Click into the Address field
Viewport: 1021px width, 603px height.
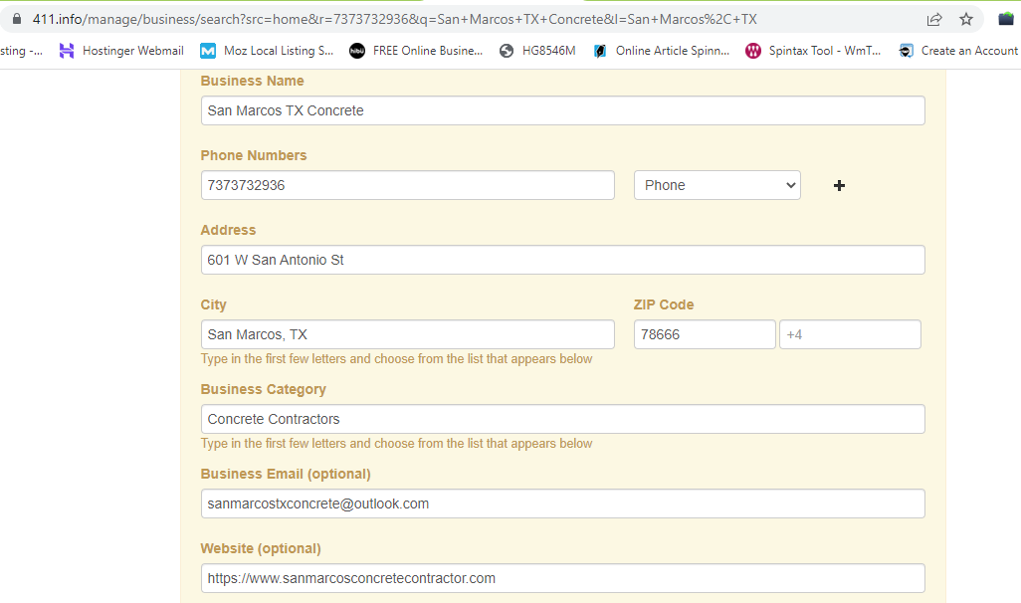562,260
